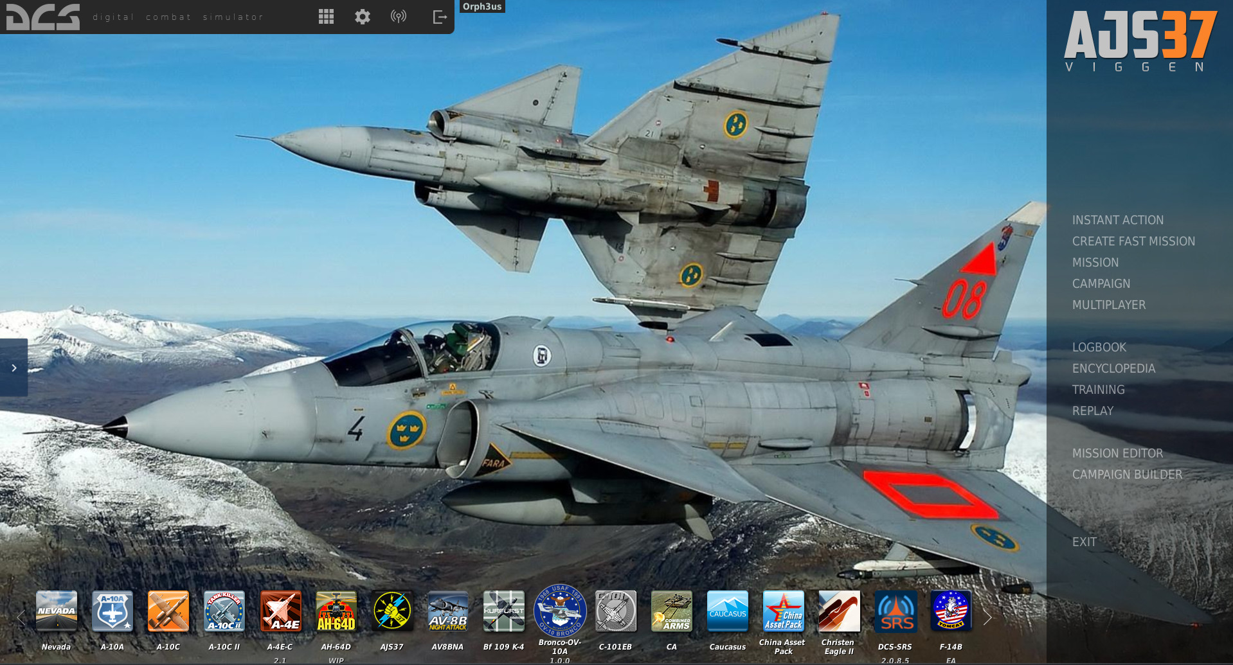
Task: Choose the Combined Arms module icon
Action: click(x=671, y=611)
